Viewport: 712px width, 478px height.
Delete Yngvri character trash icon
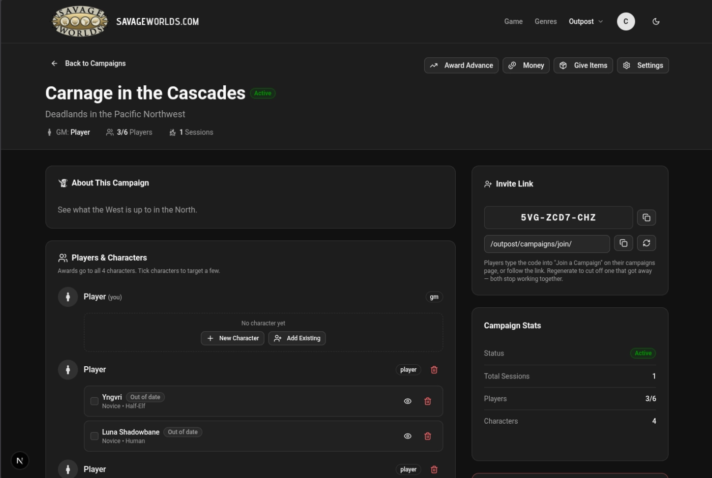coord(428,401)
